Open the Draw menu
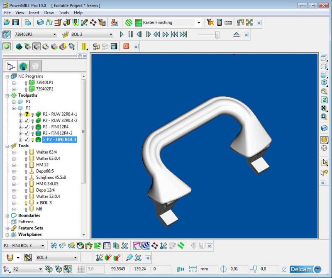The height and width of the screenshot is (278, 332). (x=49, y=13)
